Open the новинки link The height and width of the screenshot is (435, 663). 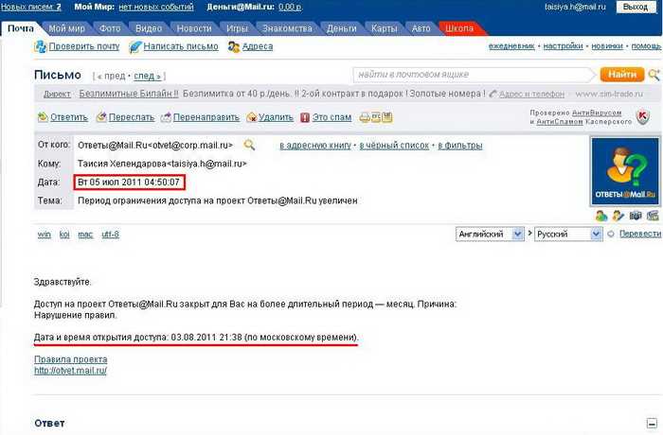[x=607, y=46]
